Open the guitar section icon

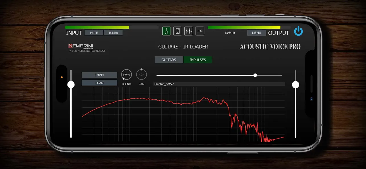click(x=166, y=31)
